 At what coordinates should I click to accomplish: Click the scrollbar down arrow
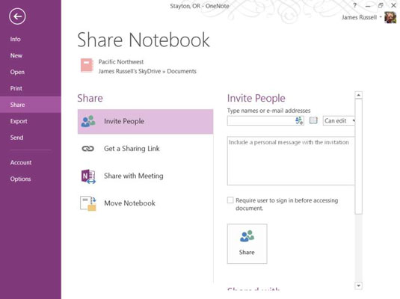358,286
